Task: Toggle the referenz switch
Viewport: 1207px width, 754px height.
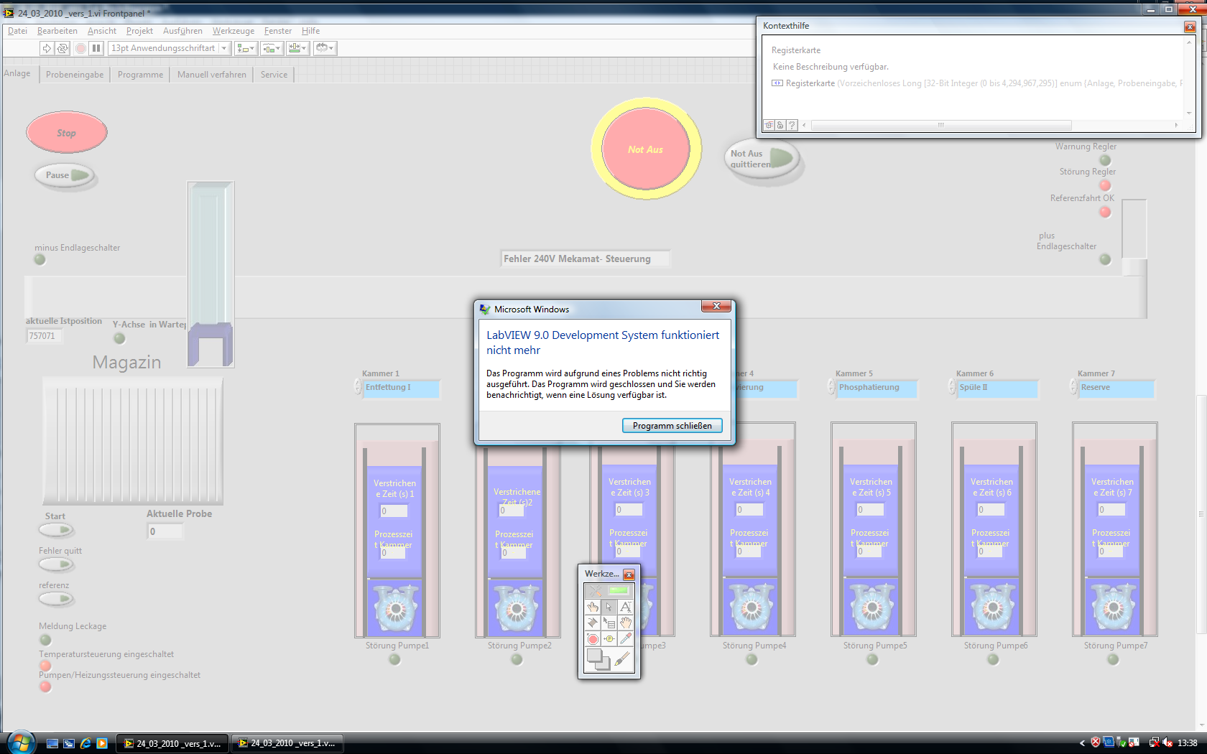Action: 57,599
